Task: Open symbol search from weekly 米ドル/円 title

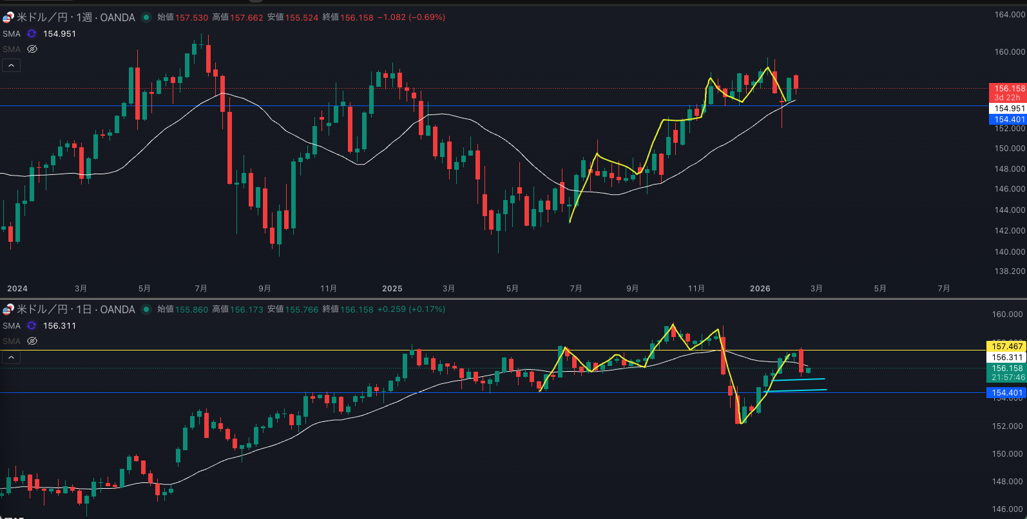Action: tap(75, 17)
